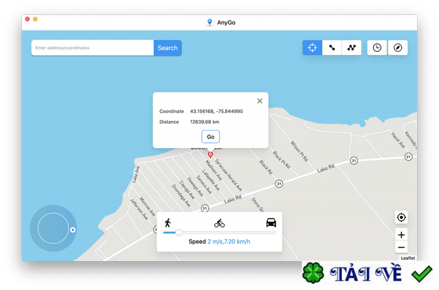This screenshot has height=290, width=439.
Task: Click the Wilson Pt Rd street label
Action: (299, 151)
